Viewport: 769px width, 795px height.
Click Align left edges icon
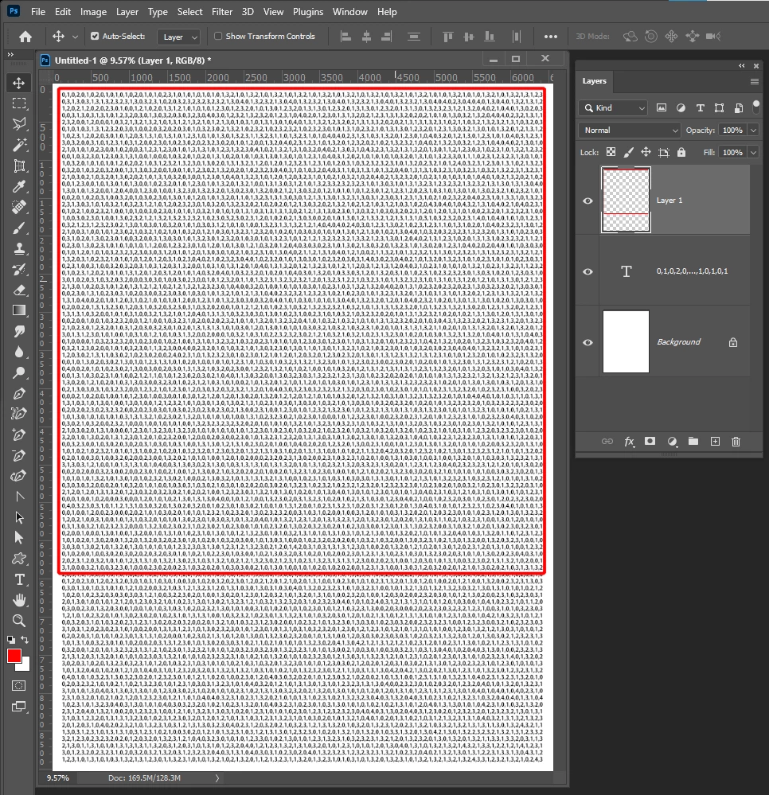345,37
